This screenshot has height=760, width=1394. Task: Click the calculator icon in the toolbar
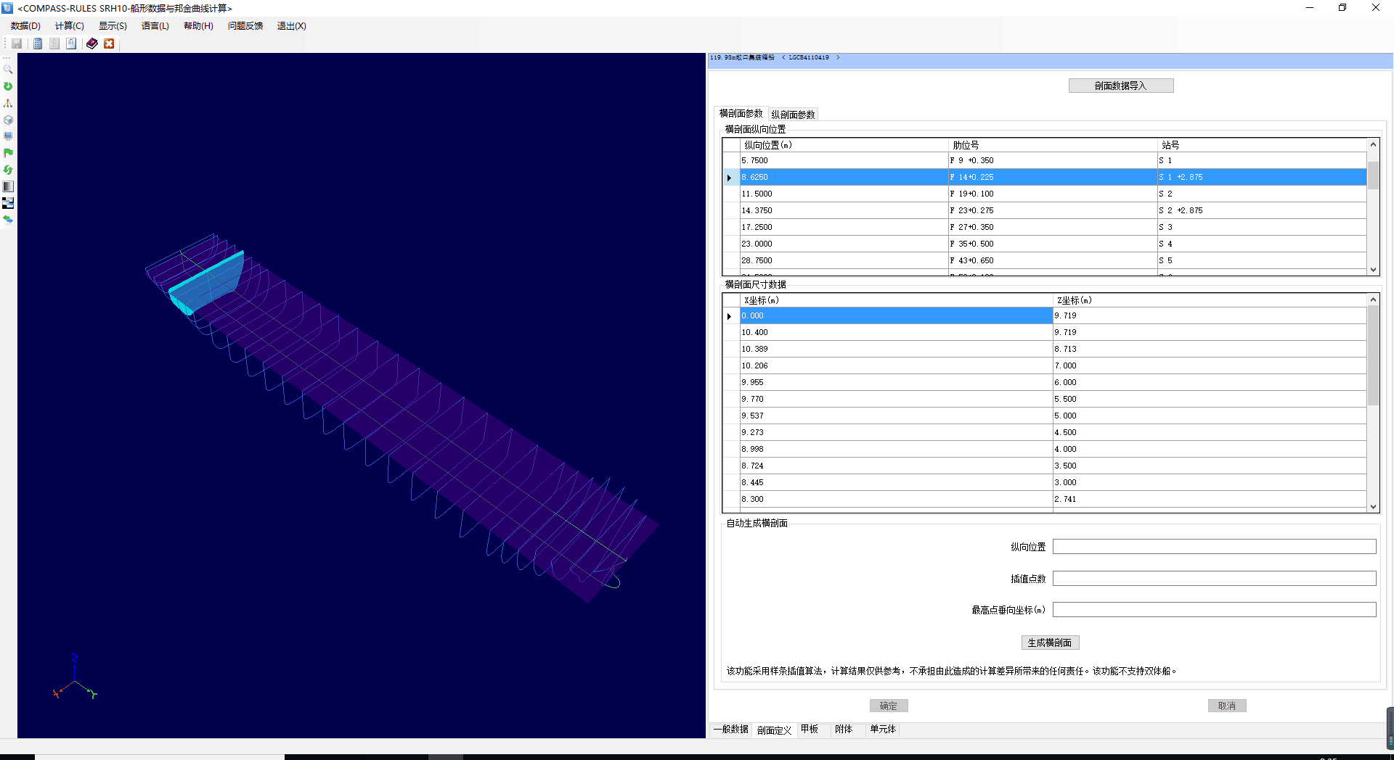(38, 44)
